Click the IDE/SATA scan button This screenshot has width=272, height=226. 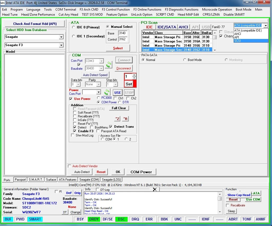point(167,27)
